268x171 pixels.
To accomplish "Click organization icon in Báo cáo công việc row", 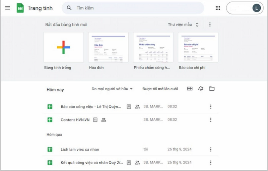I will (129, 107).
